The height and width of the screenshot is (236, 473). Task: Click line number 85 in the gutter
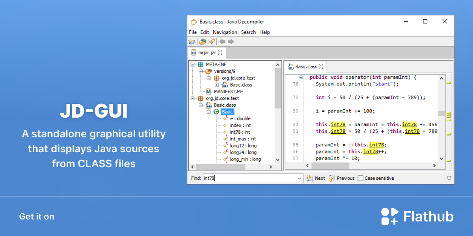click(296, 145)
